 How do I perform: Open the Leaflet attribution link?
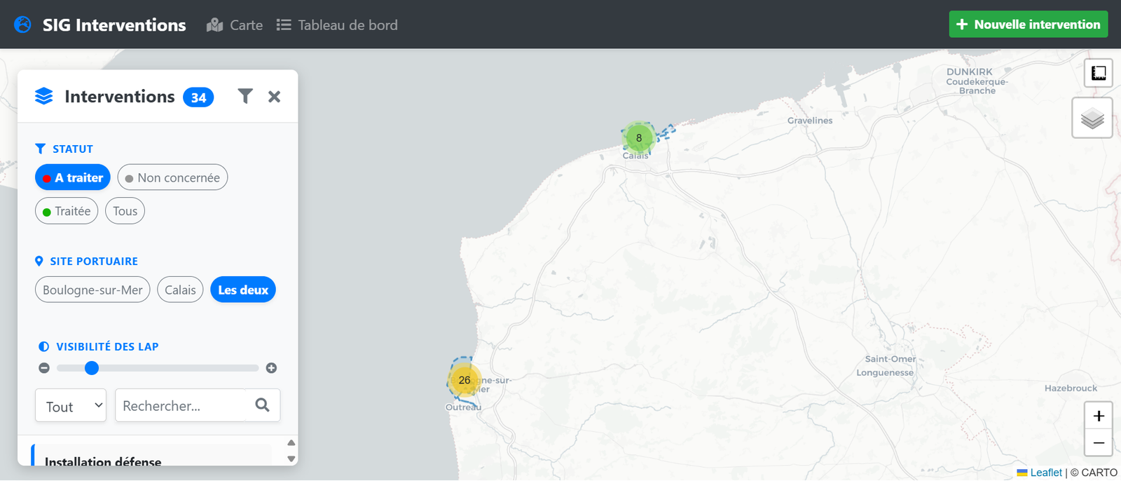pos(1040,473)
